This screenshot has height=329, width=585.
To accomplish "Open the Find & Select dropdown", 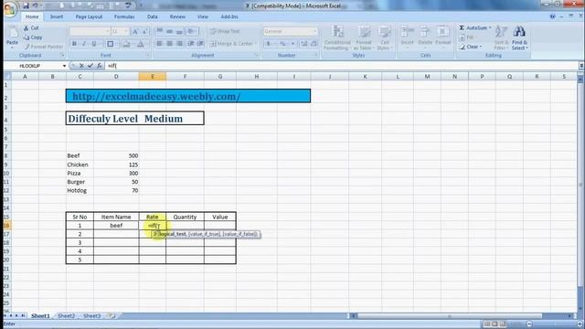I will (x=520, y=37).
